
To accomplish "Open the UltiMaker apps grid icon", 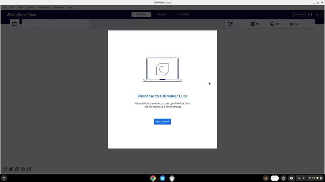I will click(x=310, y=15).
